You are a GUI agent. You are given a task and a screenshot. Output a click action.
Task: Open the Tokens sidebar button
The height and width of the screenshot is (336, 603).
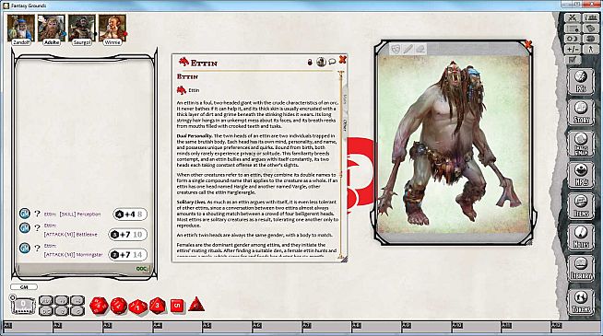[581, 301]
